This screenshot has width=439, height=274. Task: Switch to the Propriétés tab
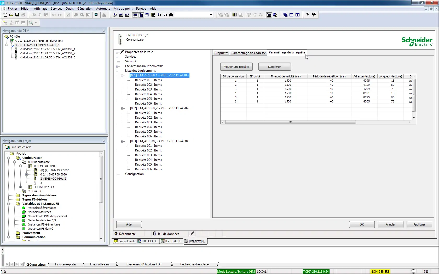click(221, 53)
